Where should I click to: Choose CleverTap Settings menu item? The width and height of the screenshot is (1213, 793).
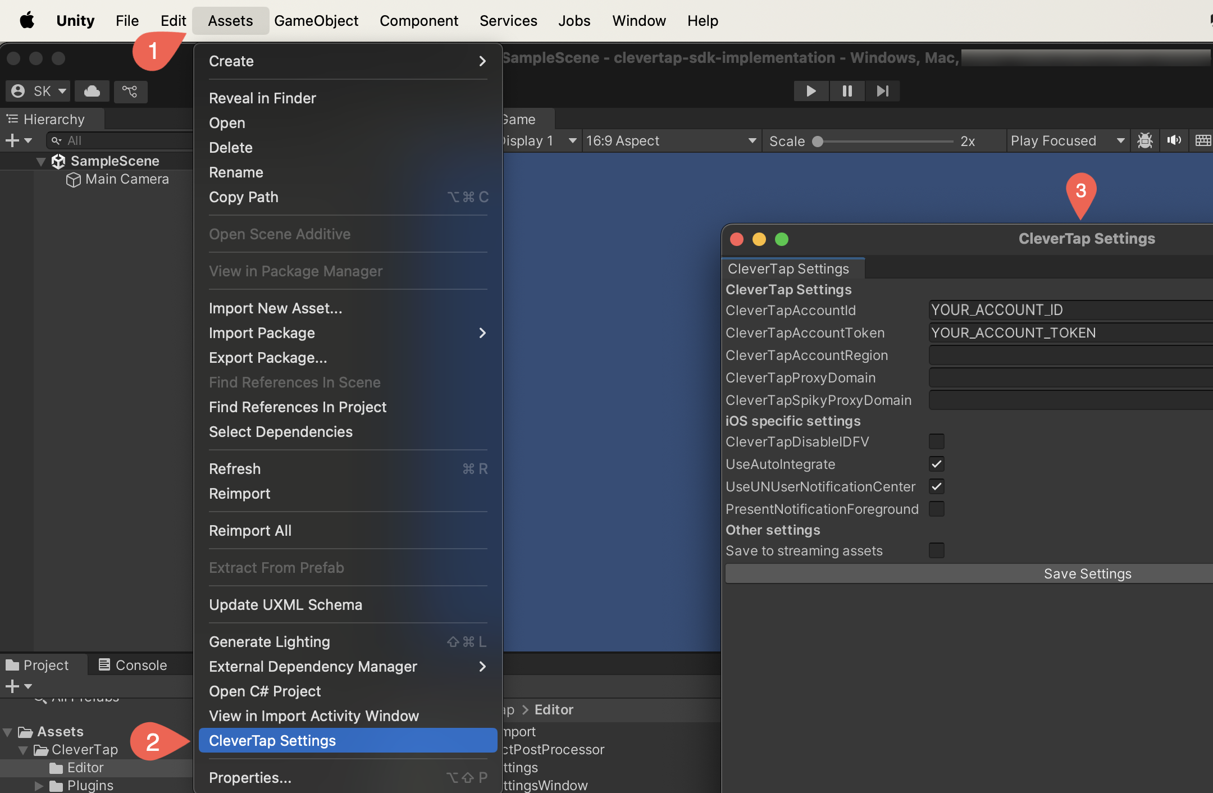coord(348,741)
